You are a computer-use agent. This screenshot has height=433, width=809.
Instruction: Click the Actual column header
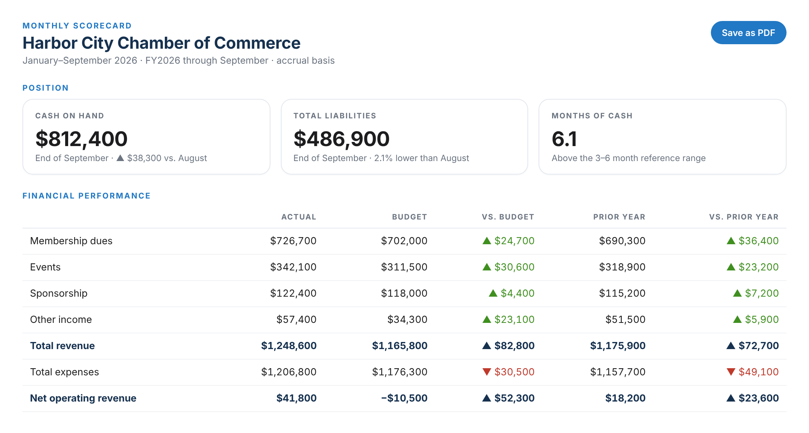[299, 217]
